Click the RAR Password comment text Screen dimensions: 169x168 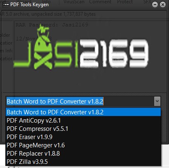52,25
